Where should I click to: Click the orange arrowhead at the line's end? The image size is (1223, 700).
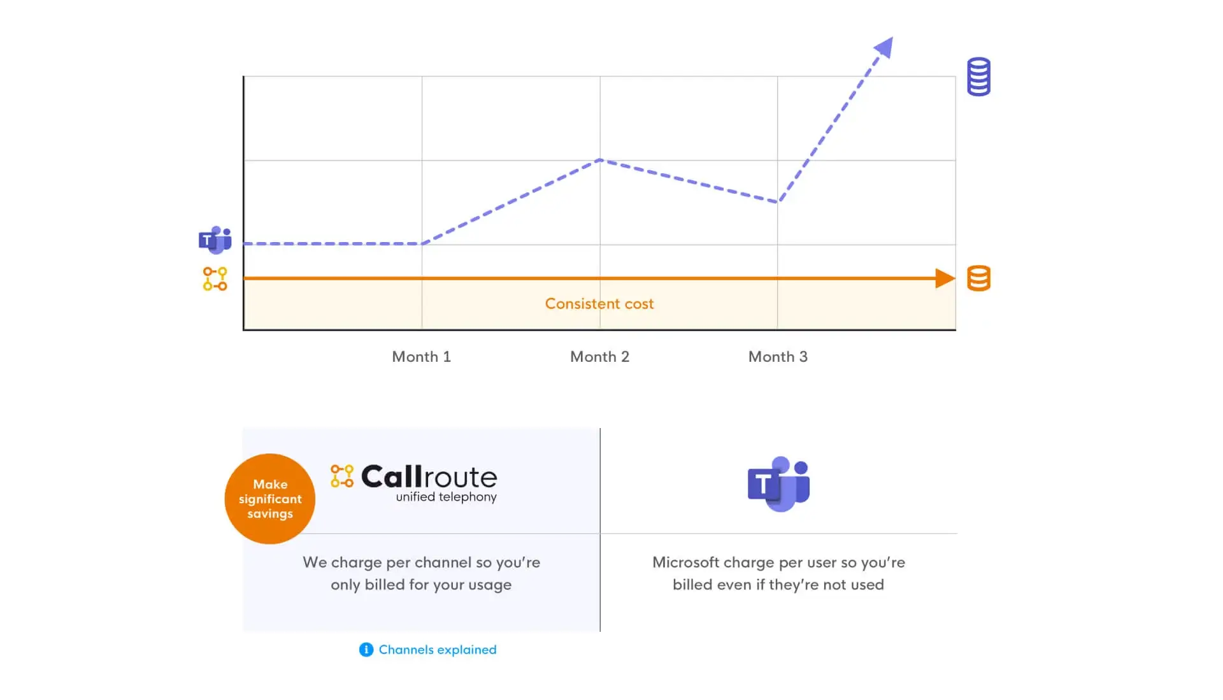click(945, 278)
